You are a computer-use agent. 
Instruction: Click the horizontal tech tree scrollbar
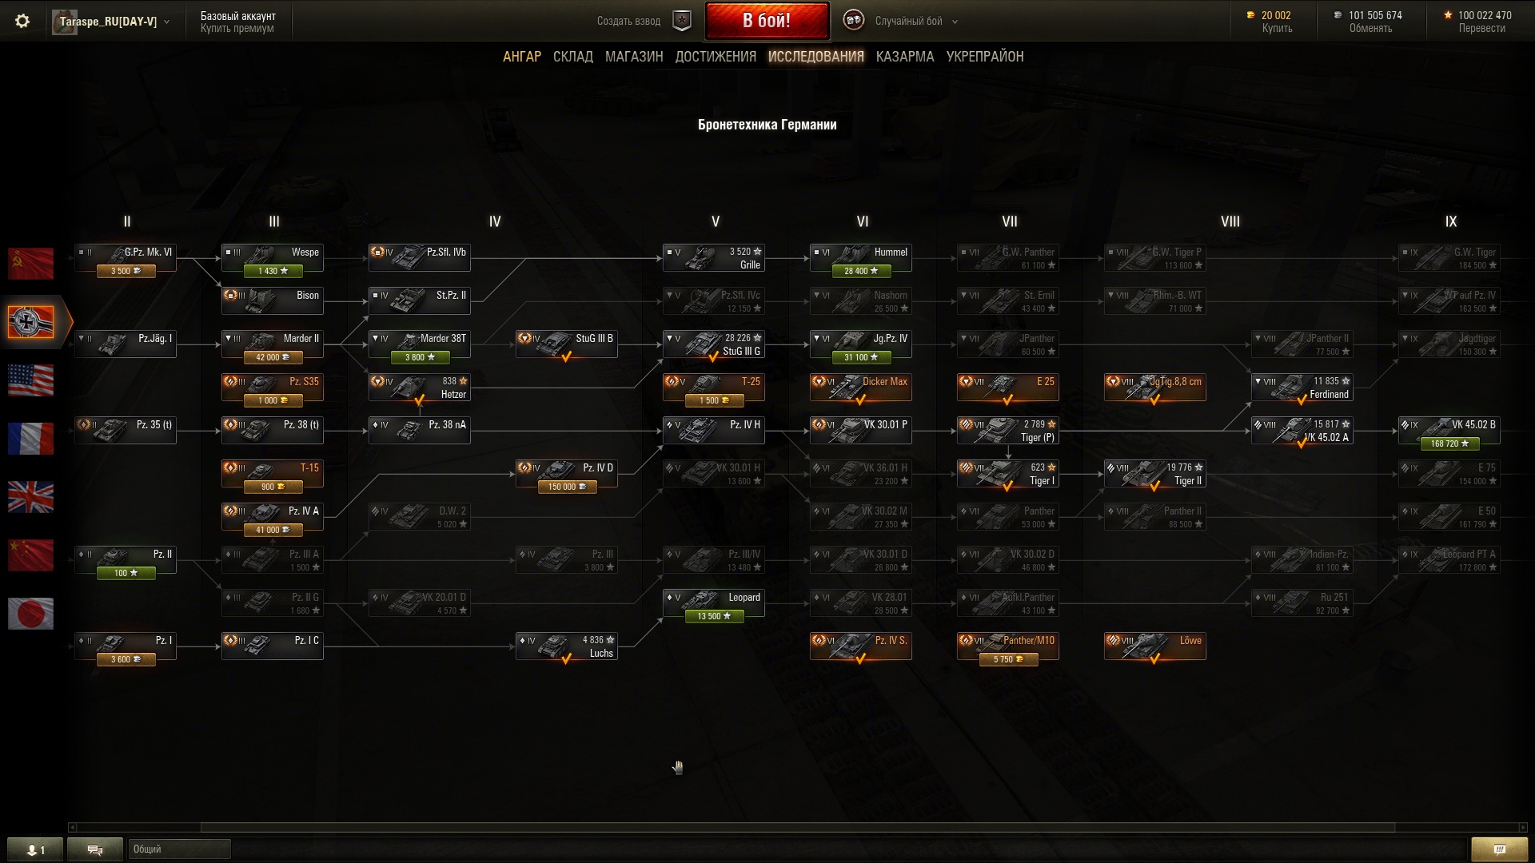797,827
